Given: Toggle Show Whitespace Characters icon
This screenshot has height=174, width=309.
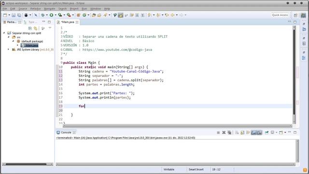Looking at the screenshot, I should click(142, 15).
